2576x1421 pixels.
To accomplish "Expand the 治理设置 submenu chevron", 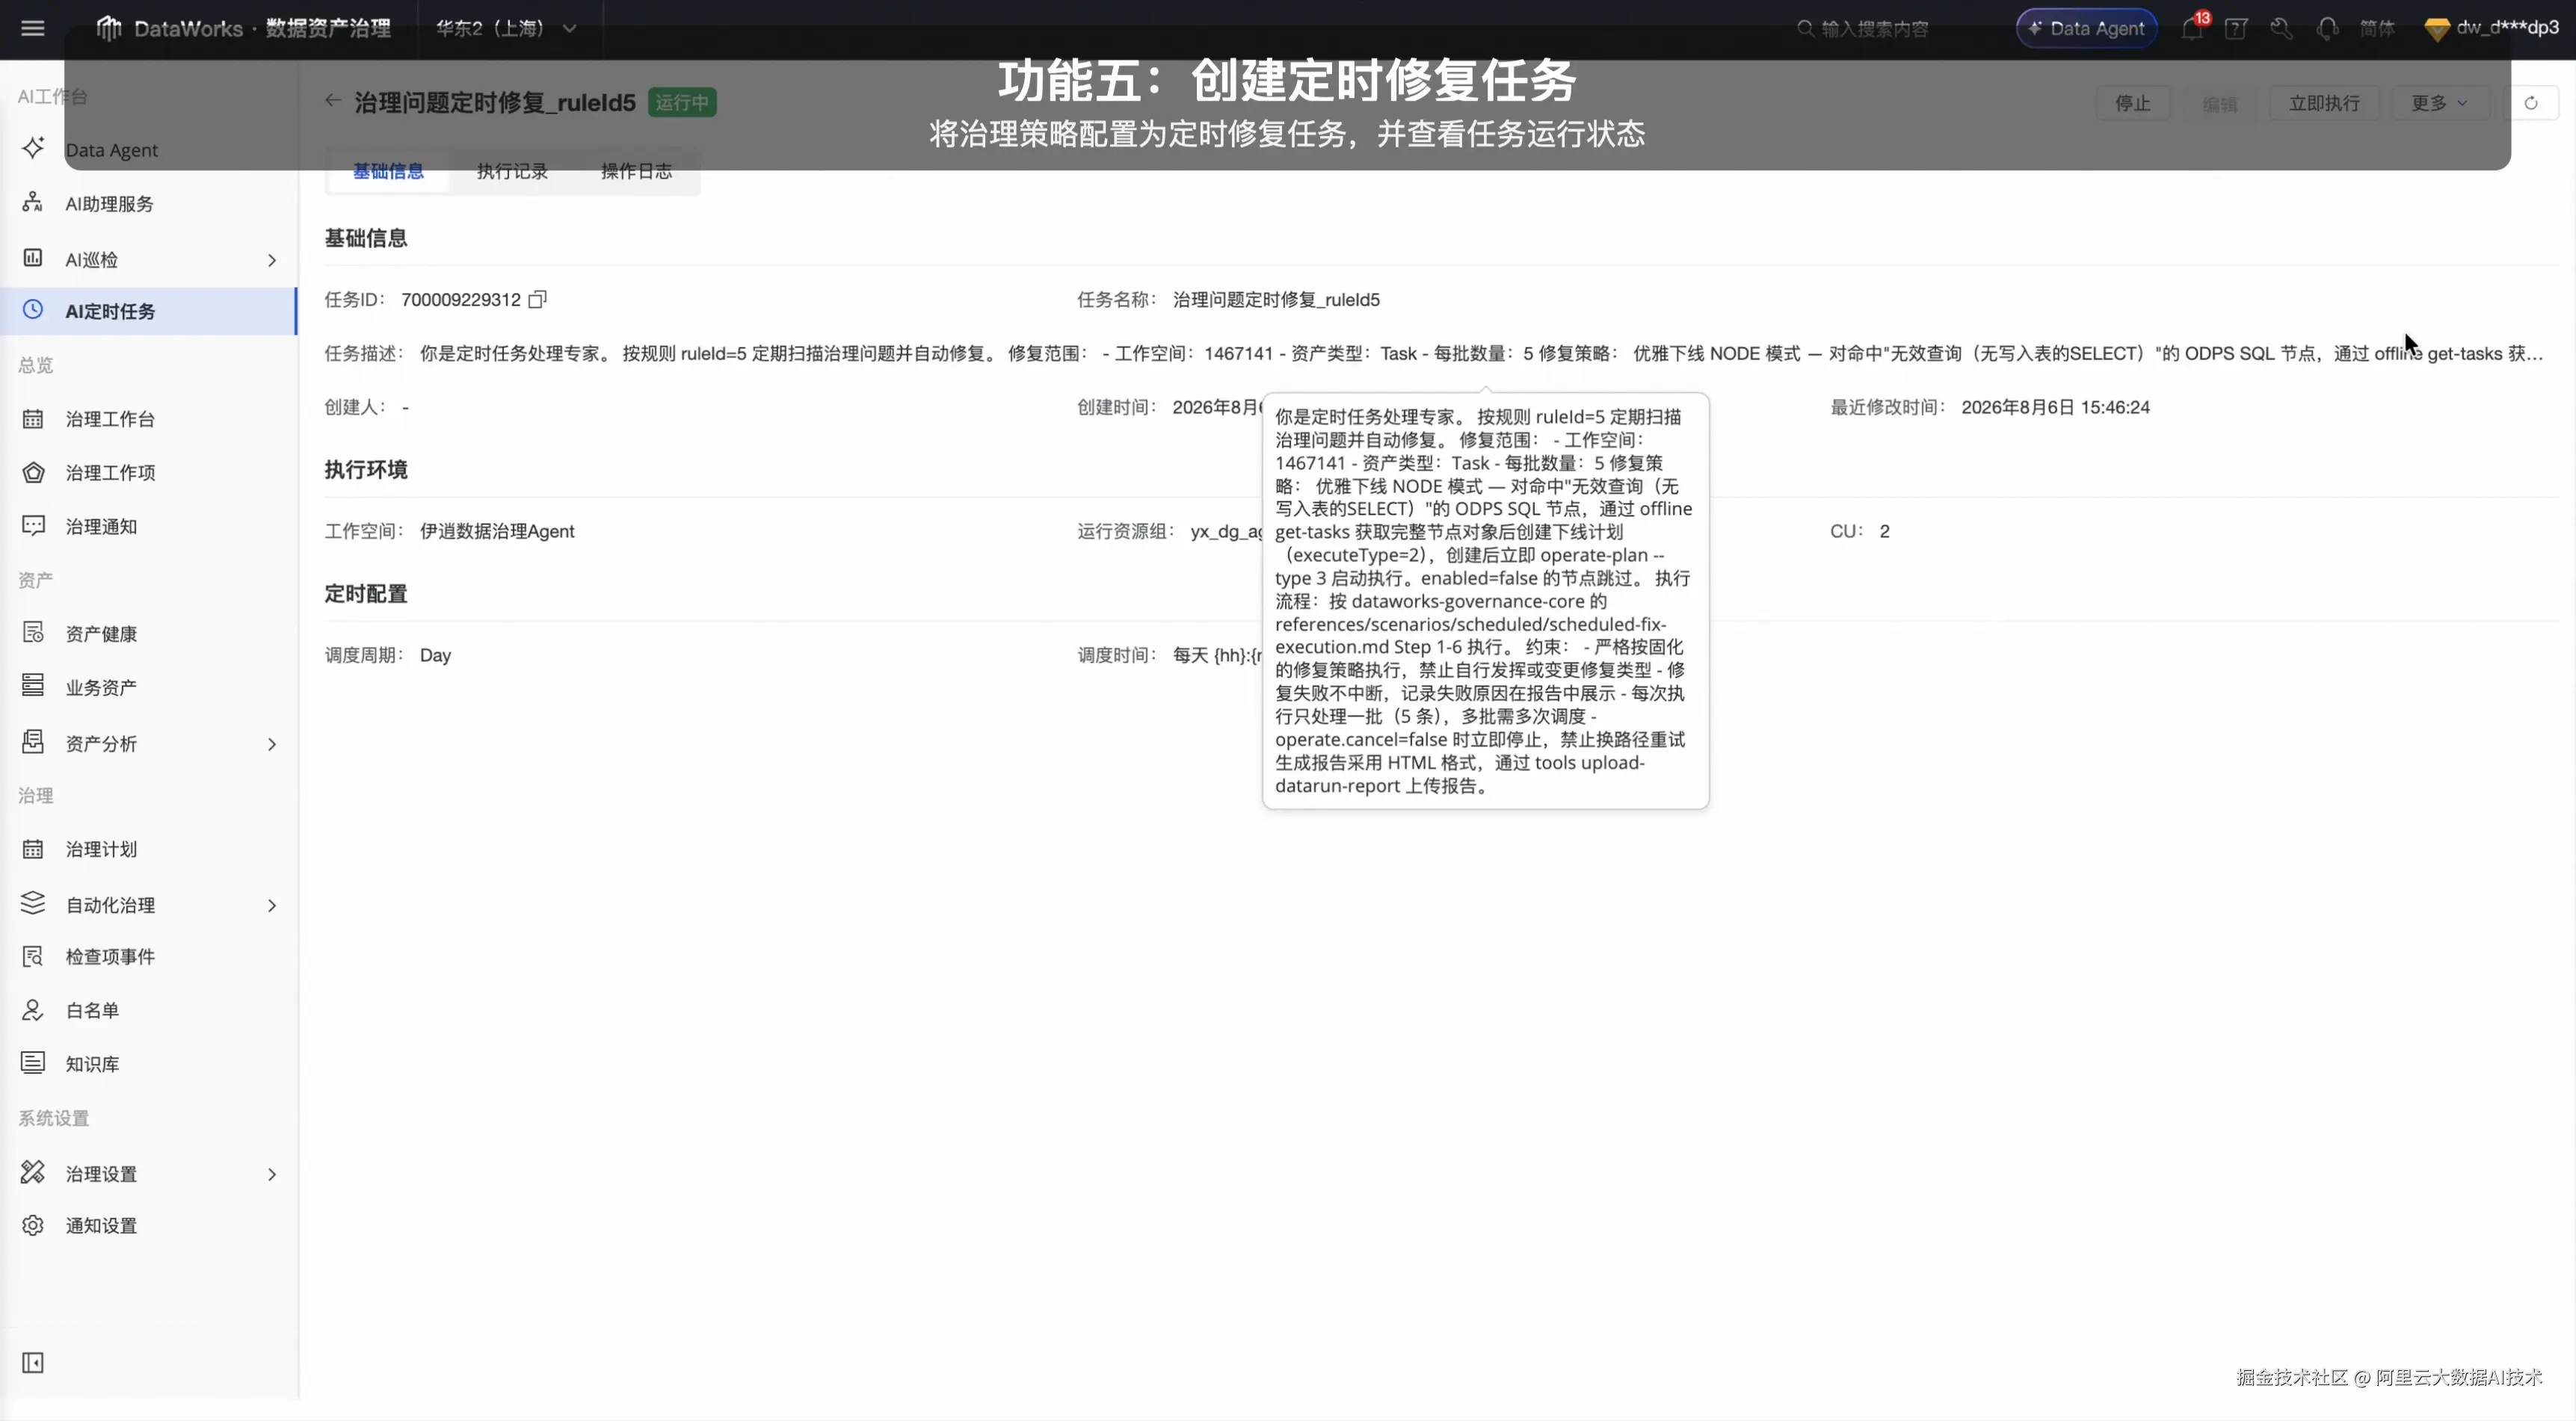I will pyautogui.click(x=272, y=1174).
